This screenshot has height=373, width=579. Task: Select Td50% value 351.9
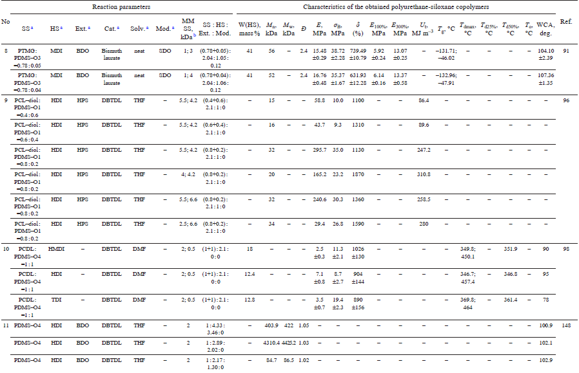(510, 249)
